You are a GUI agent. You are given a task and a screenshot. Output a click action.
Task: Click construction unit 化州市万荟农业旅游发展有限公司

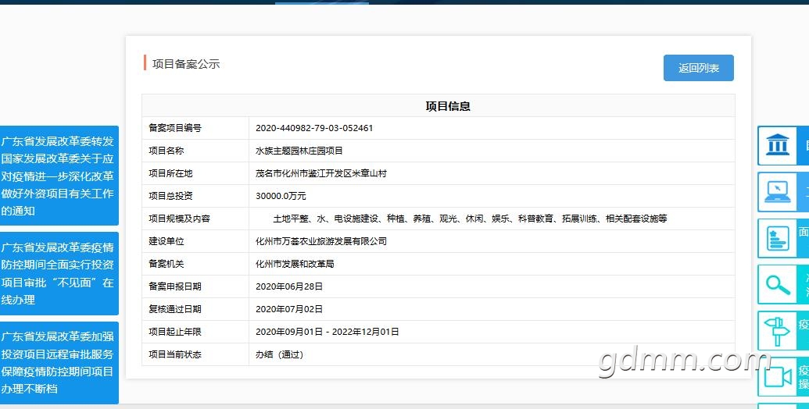click(320, 241)
